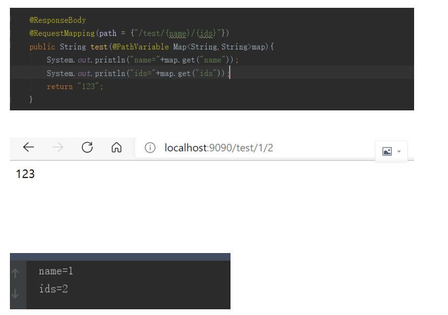Reload the page with the refresh icon

87,147
